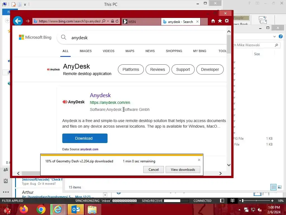Click the forward arrow in Internet Explorer

point(28,21)
